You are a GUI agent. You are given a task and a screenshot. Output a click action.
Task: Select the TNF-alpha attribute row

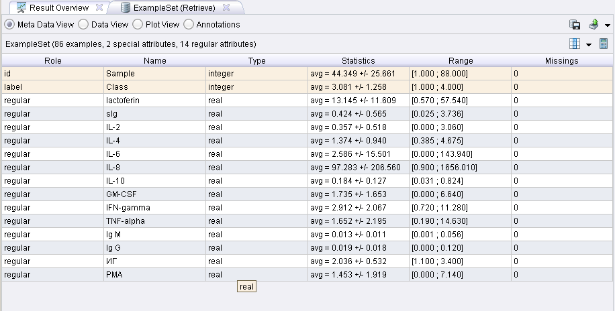(x=307, y=221)
